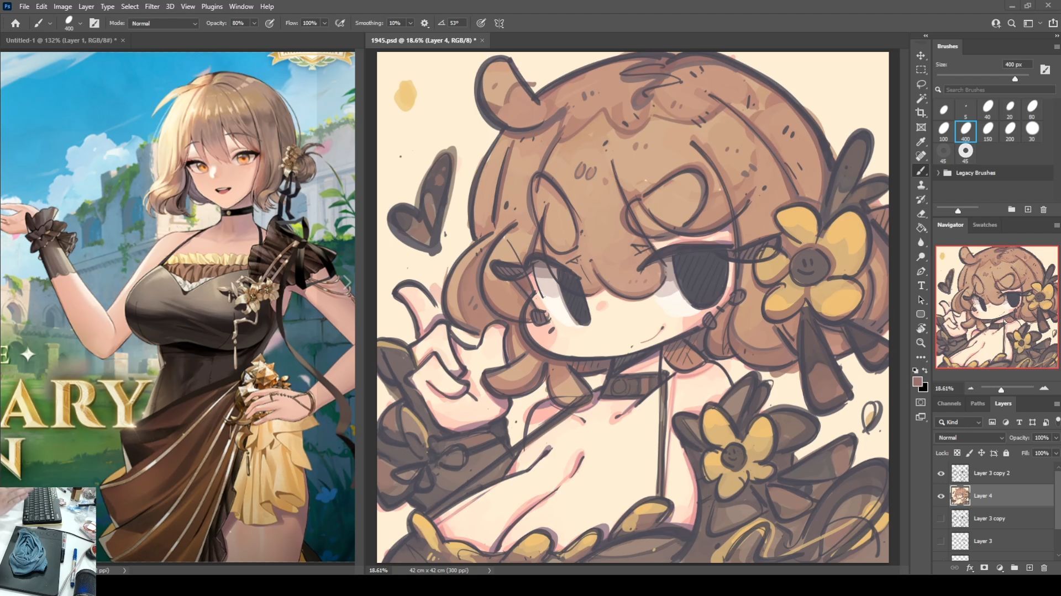Adjust the brush Size slider handle

click(1015, 79)
